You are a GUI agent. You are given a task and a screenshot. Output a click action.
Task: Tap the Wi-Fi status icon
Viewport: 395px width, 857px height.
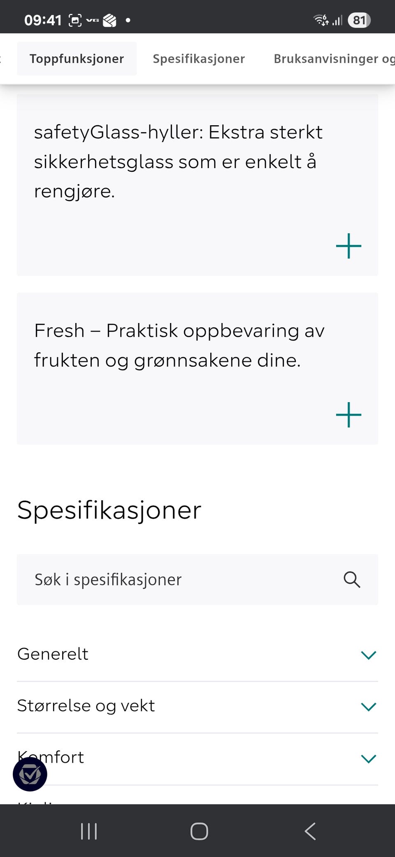coord(321,20)
